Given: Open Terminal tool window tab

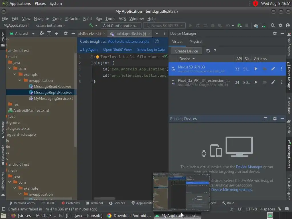Looking at the screenshot, I should [x=94, y=203].
